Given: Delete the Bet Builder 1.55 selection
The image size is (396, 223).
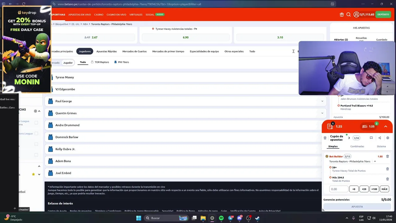Looking at the screenshot, I should pos(388,156).
